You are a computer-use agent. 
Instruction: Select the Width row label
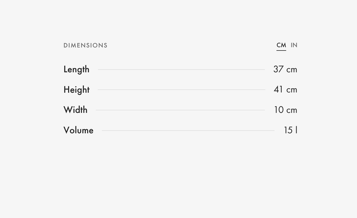click(x=76, y=110)
